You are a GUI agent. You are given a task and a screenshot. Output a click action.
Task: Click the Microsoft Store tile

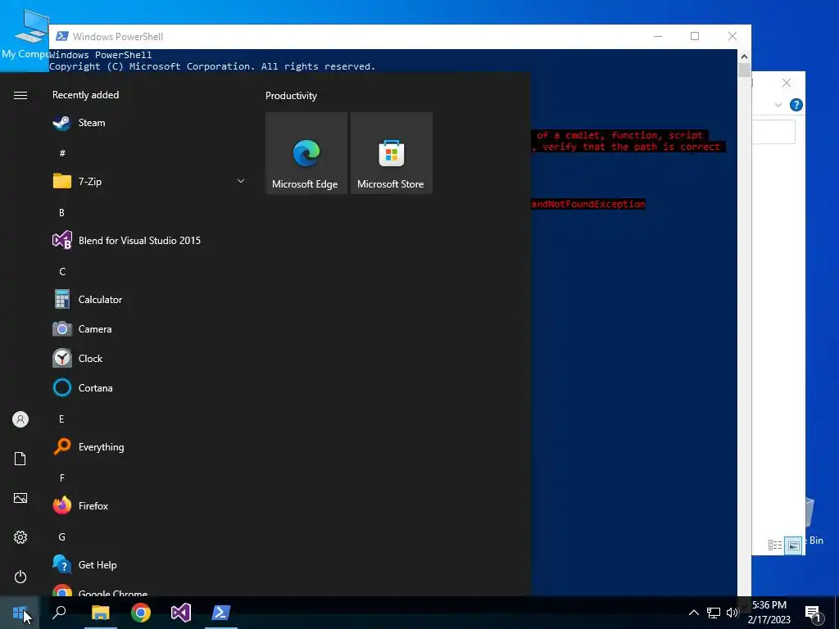(391, 153)
